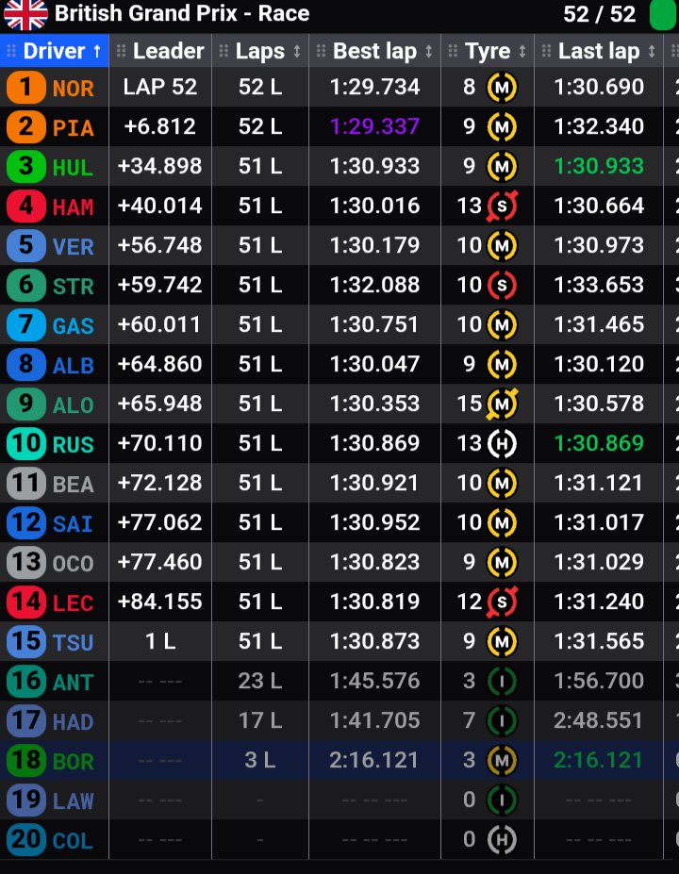
Task: Click last lap 1:30.120 for ALB
Action: [599, 364]
